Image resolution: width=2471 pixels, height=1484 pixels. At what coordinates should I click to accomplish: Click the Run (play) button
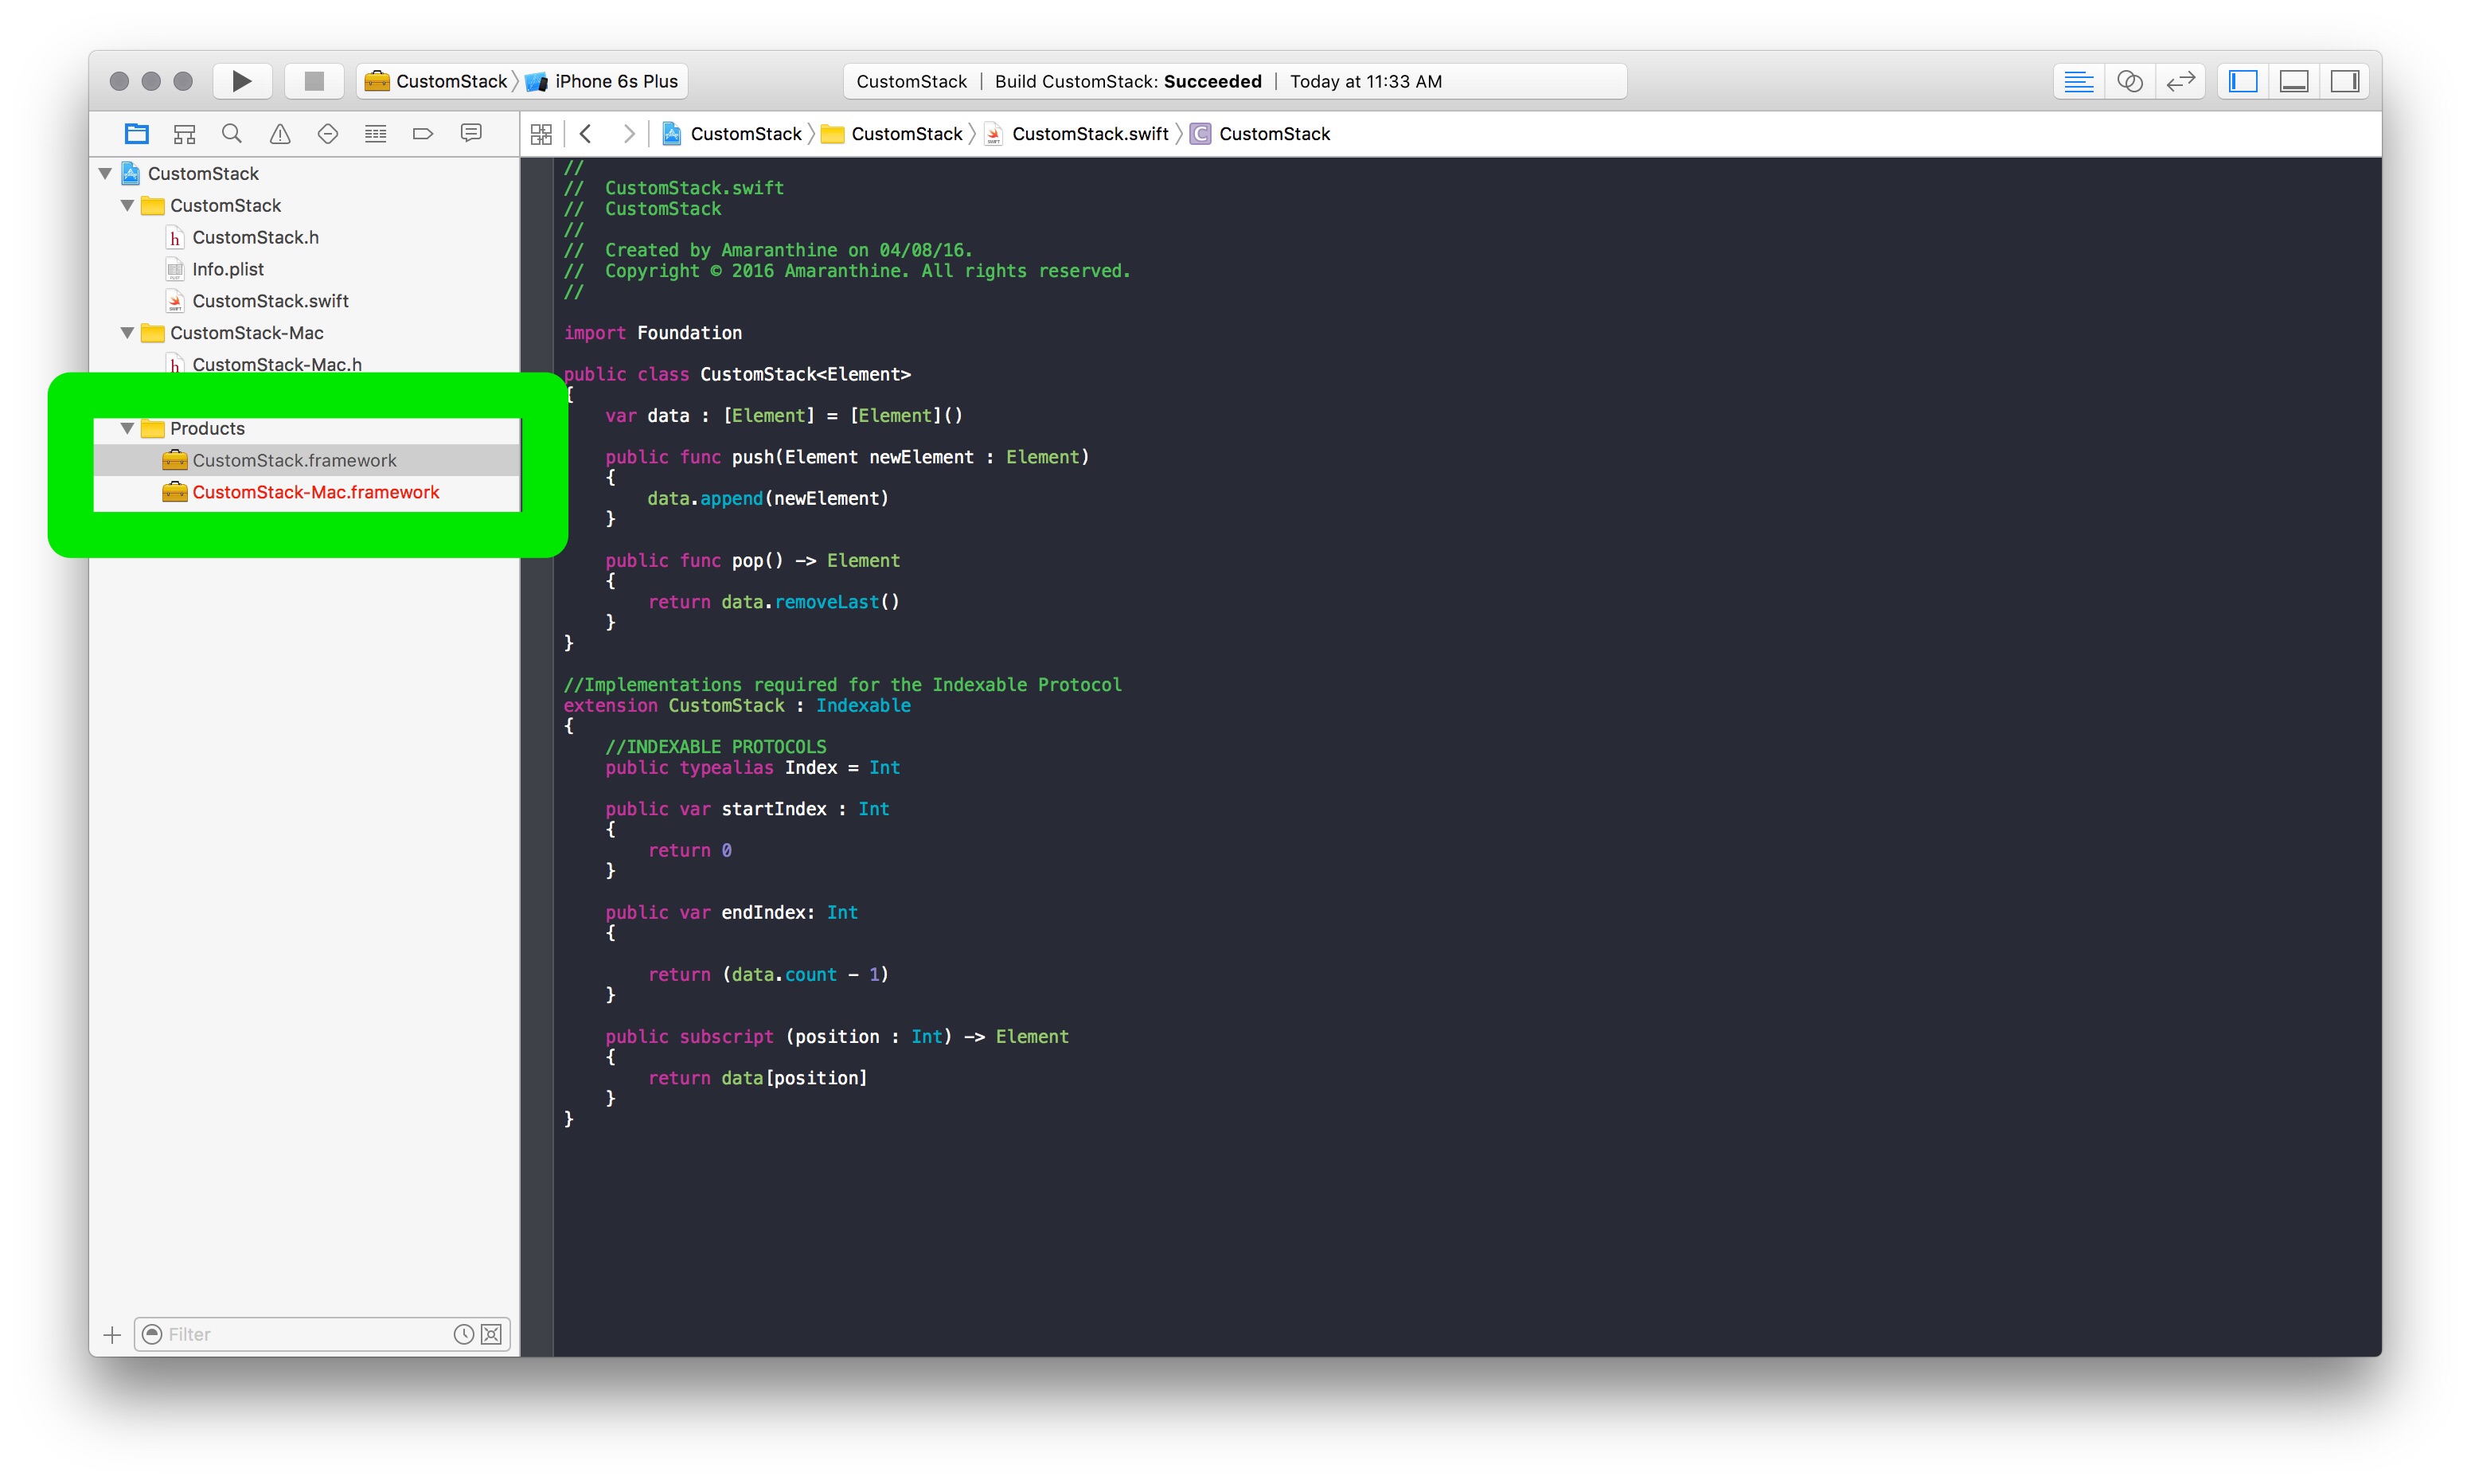[242, 81]
